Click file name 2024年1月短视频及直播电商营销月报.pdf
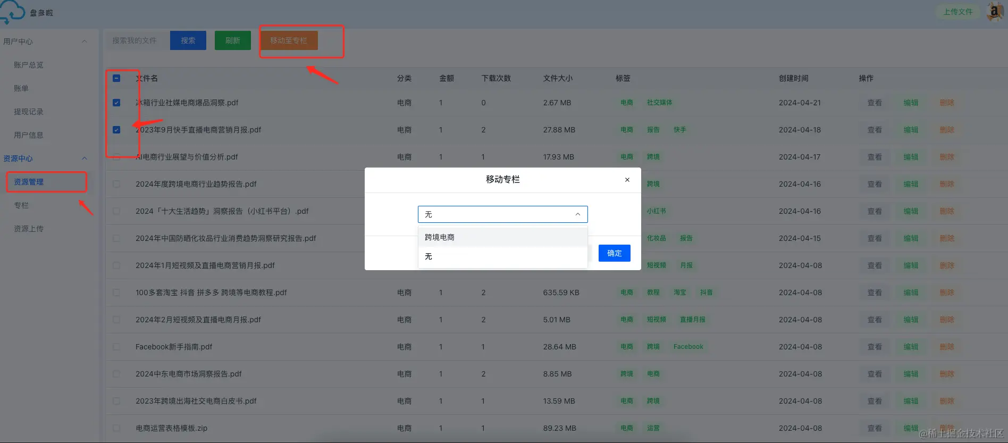Screen dimensions: 1008x443 click(205, 265)
